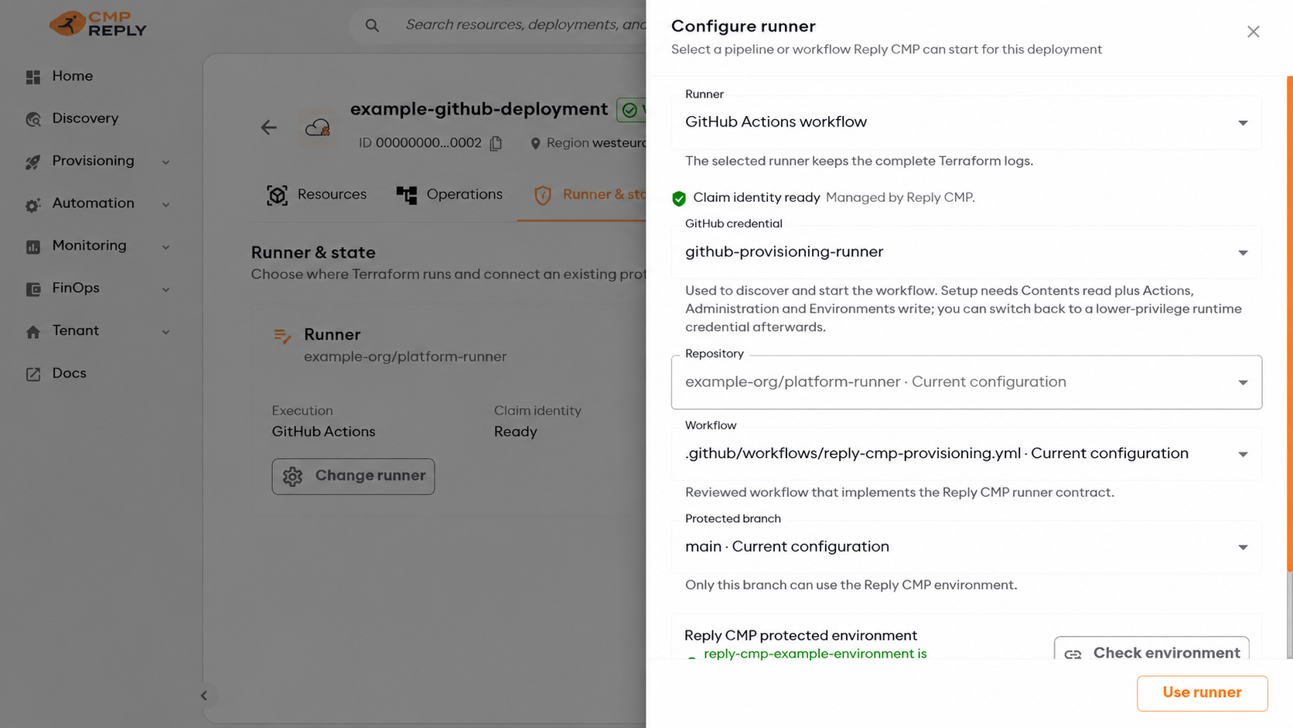Viewport: 1293px width, 728px height.
Task: Click the search resources input field
Action: pyautogui.click(x=524, y=25)
